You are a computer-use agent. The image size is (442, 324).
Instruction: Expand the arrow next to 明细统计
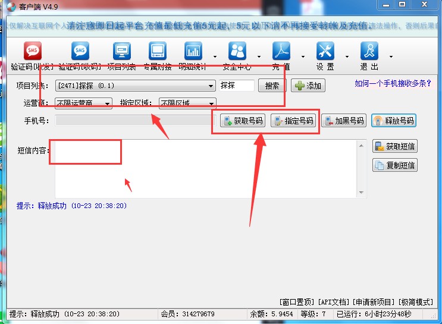(x=215, y=56)
